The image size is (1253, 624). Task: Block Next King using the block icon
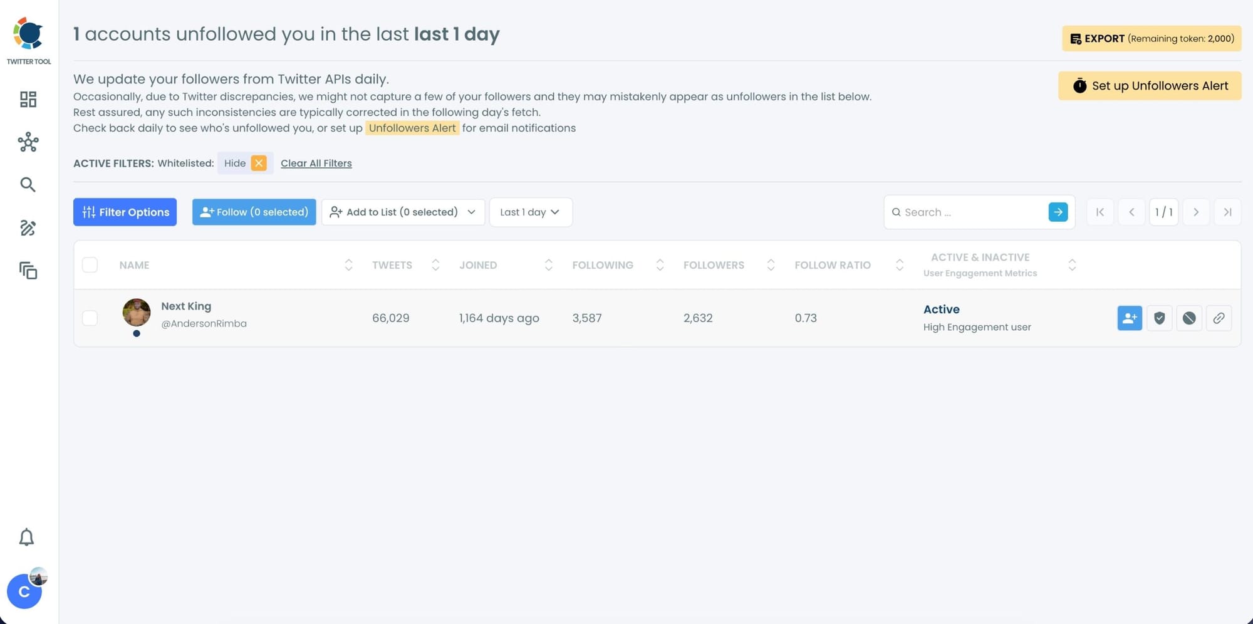coord(1188,318)
